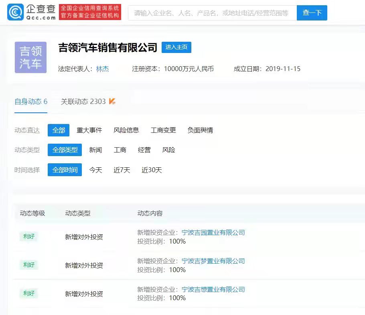Click founding date 2019-11-15 value

[x=283, y=69]
